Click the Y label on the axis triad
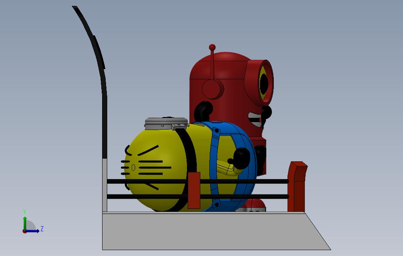The width and height of the screenshot is (403, 256). tap(25, 212)
